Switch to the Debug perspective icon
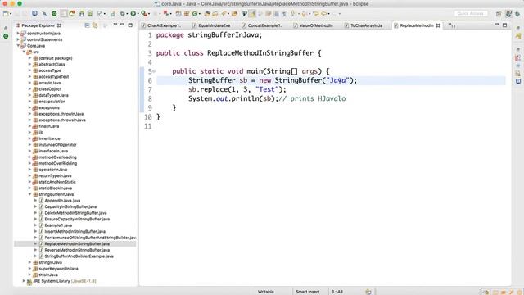The image size is (524, 295). [x=517, y=14]
